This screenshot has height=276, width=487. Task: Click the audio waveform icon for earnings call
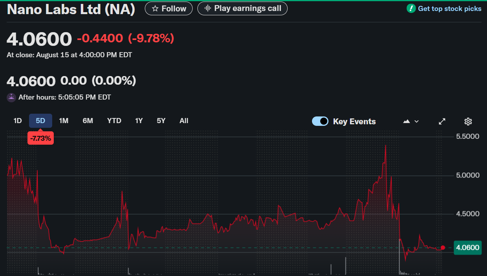tap(208, 9)
